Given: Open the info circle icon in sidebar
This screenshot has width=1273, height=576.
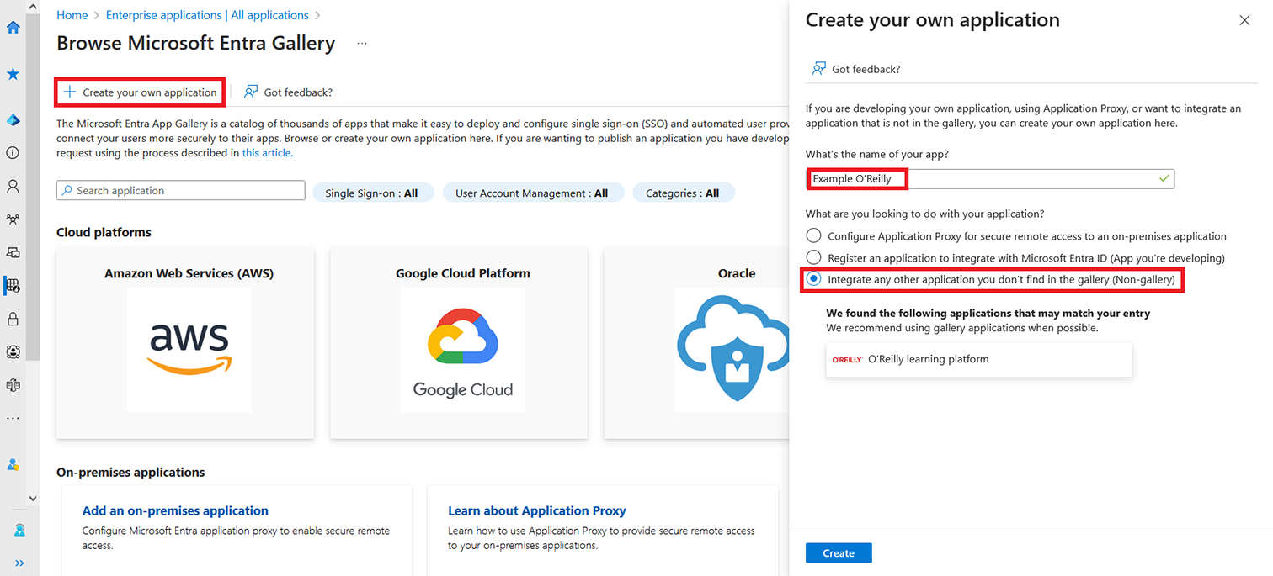Looking at the screenshot, I should click(x=13, y=153).
